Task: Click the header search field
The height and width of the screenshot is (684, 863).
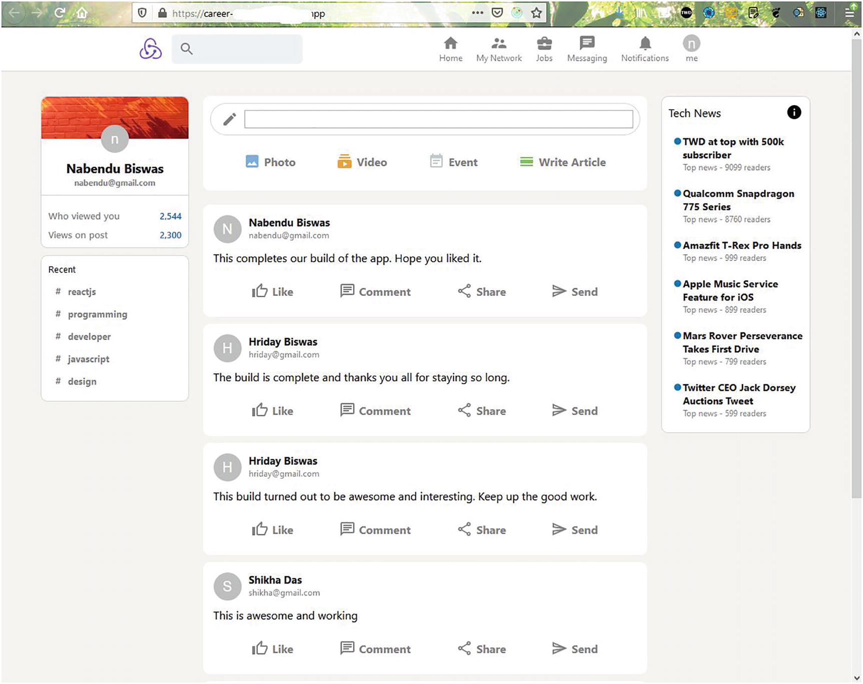Action: click(x=237, y=49)
